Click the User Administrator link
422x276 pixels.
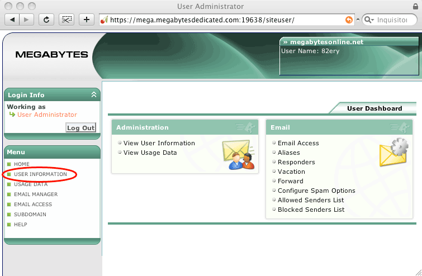(47, 115)
